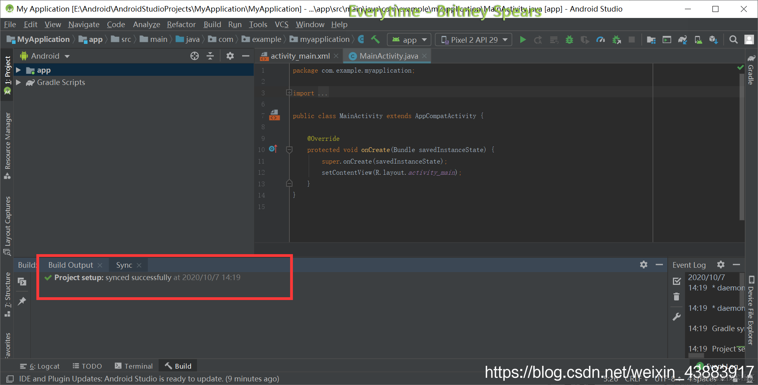Screen dimensions: 758x385
Task: Open the File menu
Action: (x=10, y=24)
